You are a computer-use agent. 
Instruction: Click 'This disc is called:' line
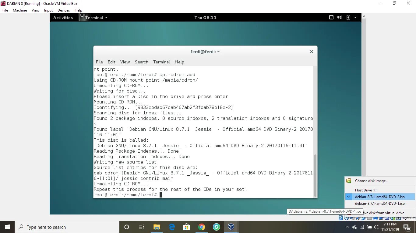[x=121, y=140]
